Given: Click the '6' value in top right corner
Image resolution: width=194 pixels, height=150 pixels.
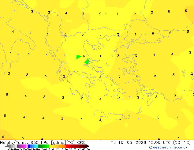Looking at the screenshot, I should [x=186, y=10].
